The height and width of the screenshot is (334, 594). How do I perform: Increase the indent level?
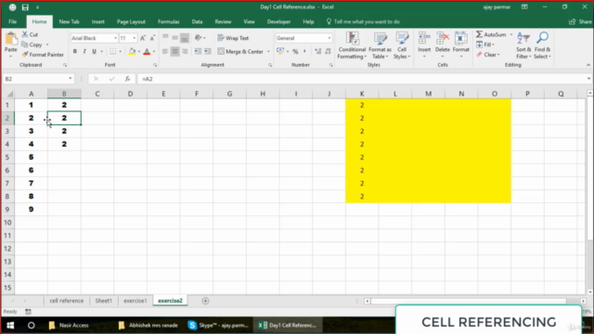coord(208,52)
